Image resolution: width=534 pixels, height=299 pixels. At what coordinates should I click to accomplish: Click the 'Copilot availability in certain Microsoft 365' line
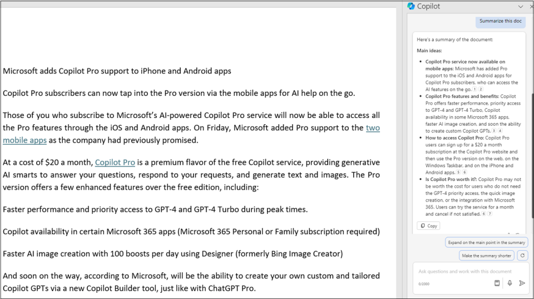191,232
